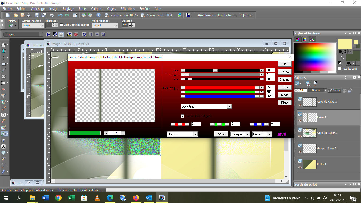Click the Gap slider handle

[215, 71]
